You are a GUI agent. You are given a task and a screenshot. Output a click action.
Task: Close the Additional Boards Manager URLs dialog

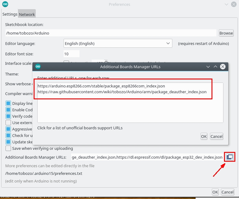(x=223, y=67)
